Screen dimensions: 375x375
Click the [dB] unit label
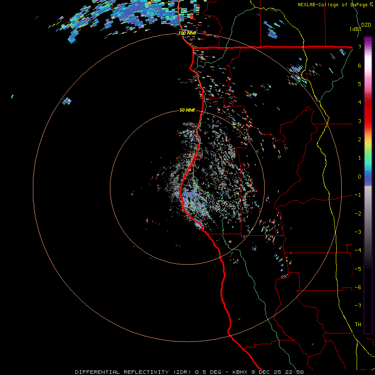[x=355, y=29]
